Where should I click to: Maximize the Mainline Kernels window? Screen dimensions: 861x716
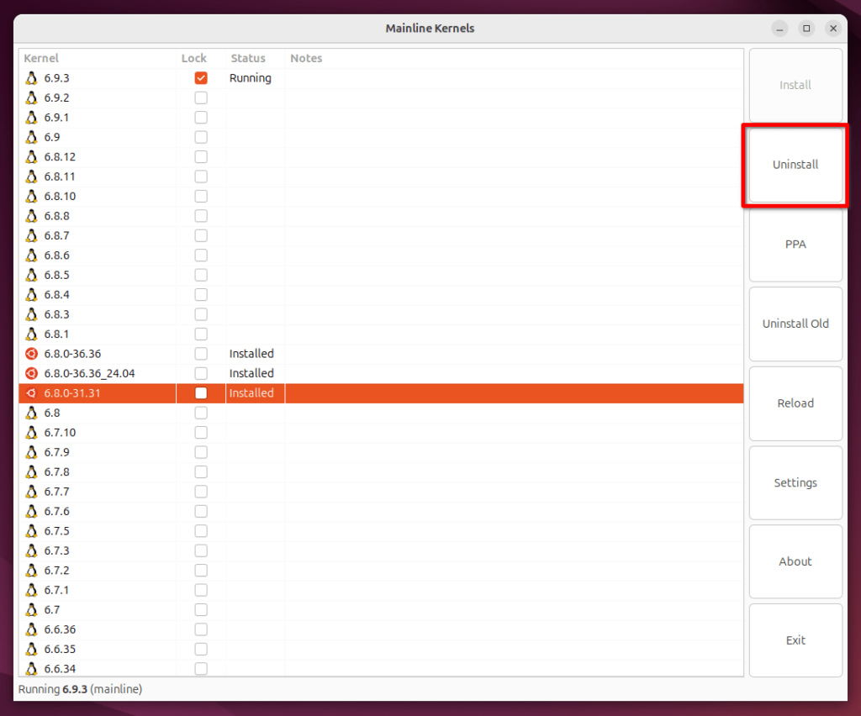tap(806, 28)
